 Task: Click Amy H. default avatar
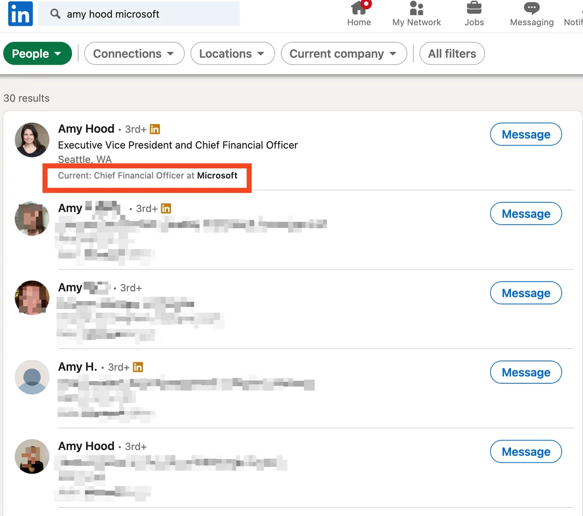pyautogui.click(x=32, y=377)
